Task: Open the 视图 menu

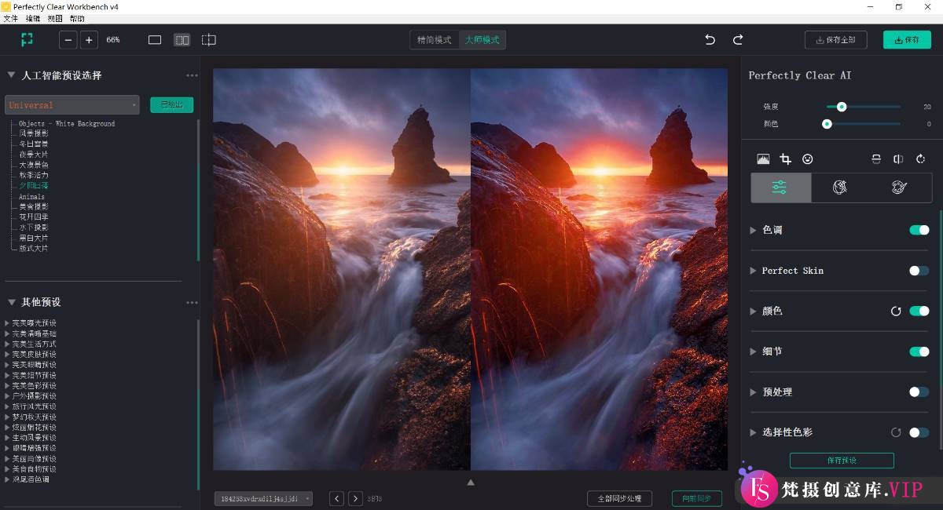Action: click(x=55, y=18)
